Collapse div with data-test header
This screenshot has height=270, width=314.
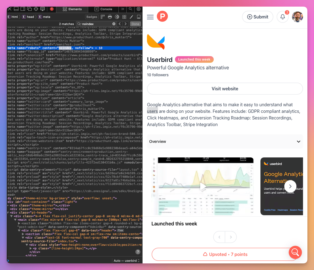click(19, 230)
